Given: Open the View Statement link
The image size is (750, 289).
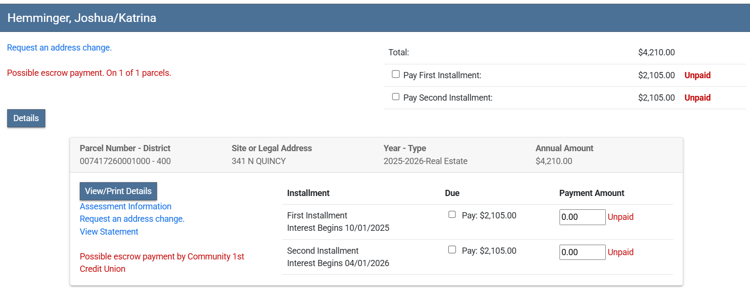Looking at the screenshot, I should click(x=109, y=232).
